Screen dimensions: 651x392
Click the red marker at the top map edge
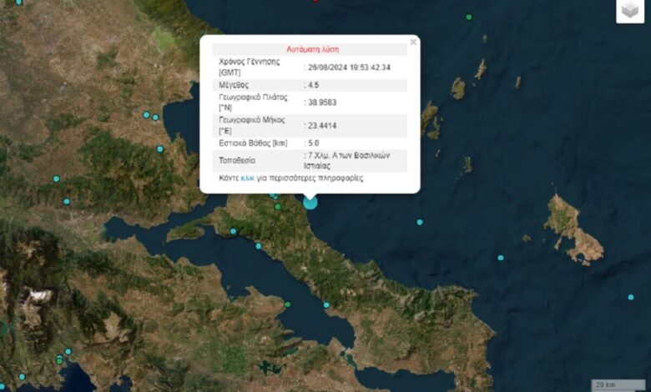coord(315,1)
